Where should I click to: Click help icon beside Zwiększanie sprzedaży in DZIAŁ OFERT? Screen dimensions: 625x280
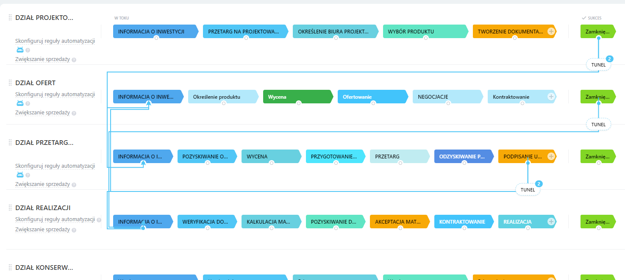coord(74,114)
